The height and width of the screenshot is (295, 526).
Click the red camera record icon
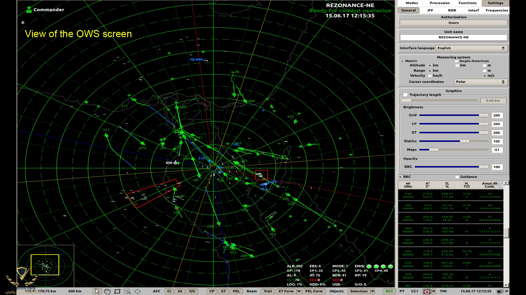[x=427, y=291]
